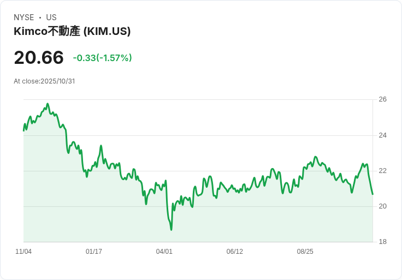Click the 01/17 date axis label
The width and height of the screenshot is (402, 280).
[94, 252]
